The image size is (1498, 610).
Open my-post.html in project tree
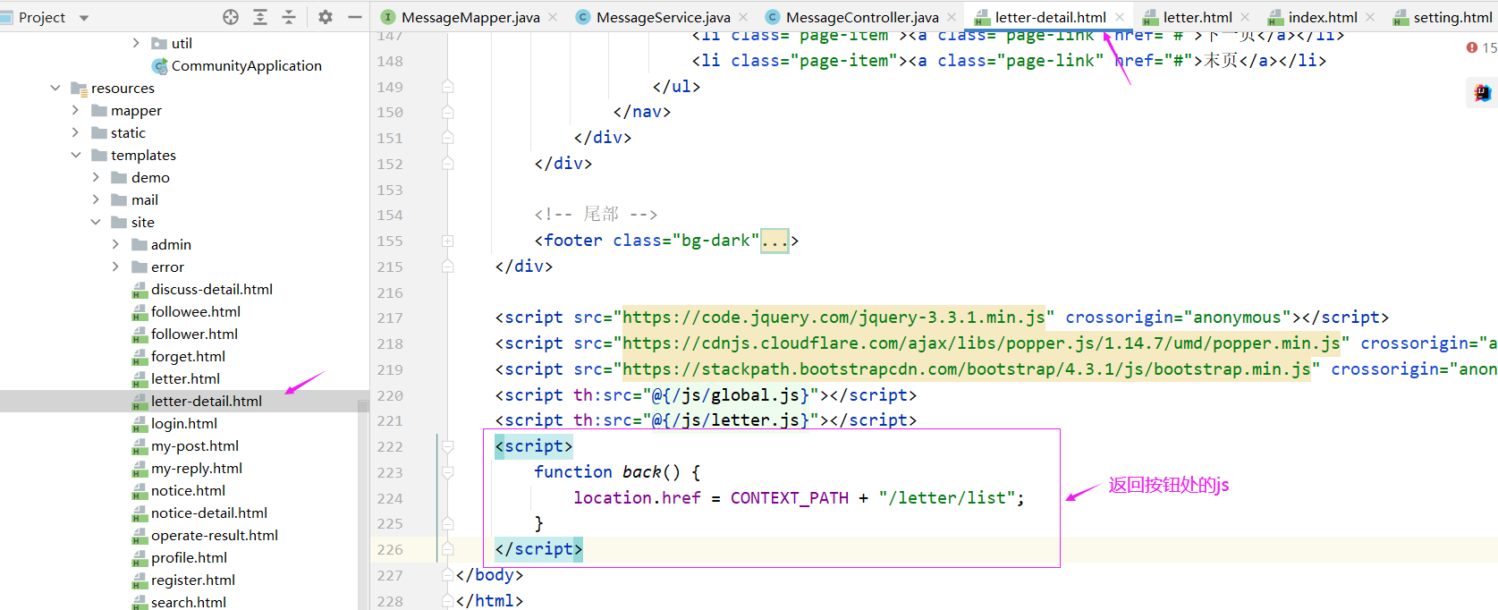click(195, 445)
